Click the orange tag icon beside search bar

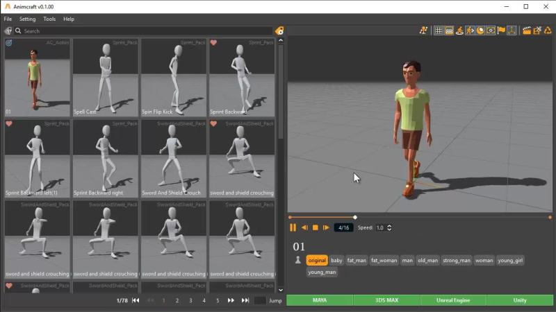pyautogui.click(x=279, y=31)
